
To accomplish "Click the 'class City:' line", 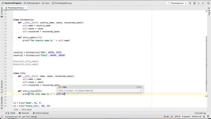I will pos(19,73).
